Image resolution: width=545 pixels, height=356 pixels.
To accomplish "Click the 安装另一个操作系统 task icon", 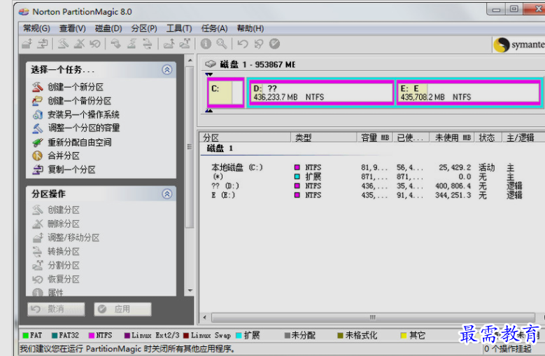I will click(37, 114).
